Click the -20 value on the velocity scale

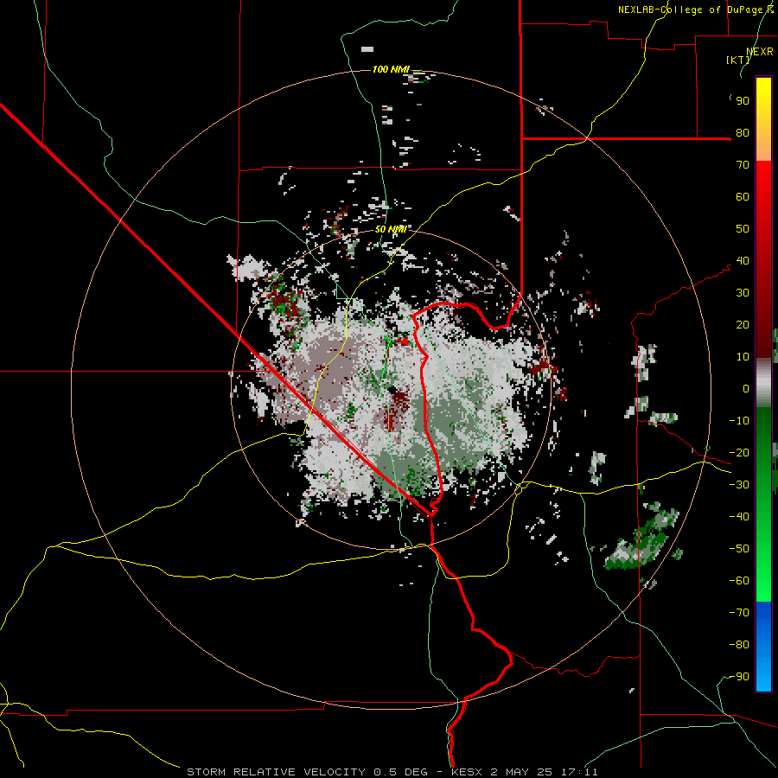[x=739, y=453]
